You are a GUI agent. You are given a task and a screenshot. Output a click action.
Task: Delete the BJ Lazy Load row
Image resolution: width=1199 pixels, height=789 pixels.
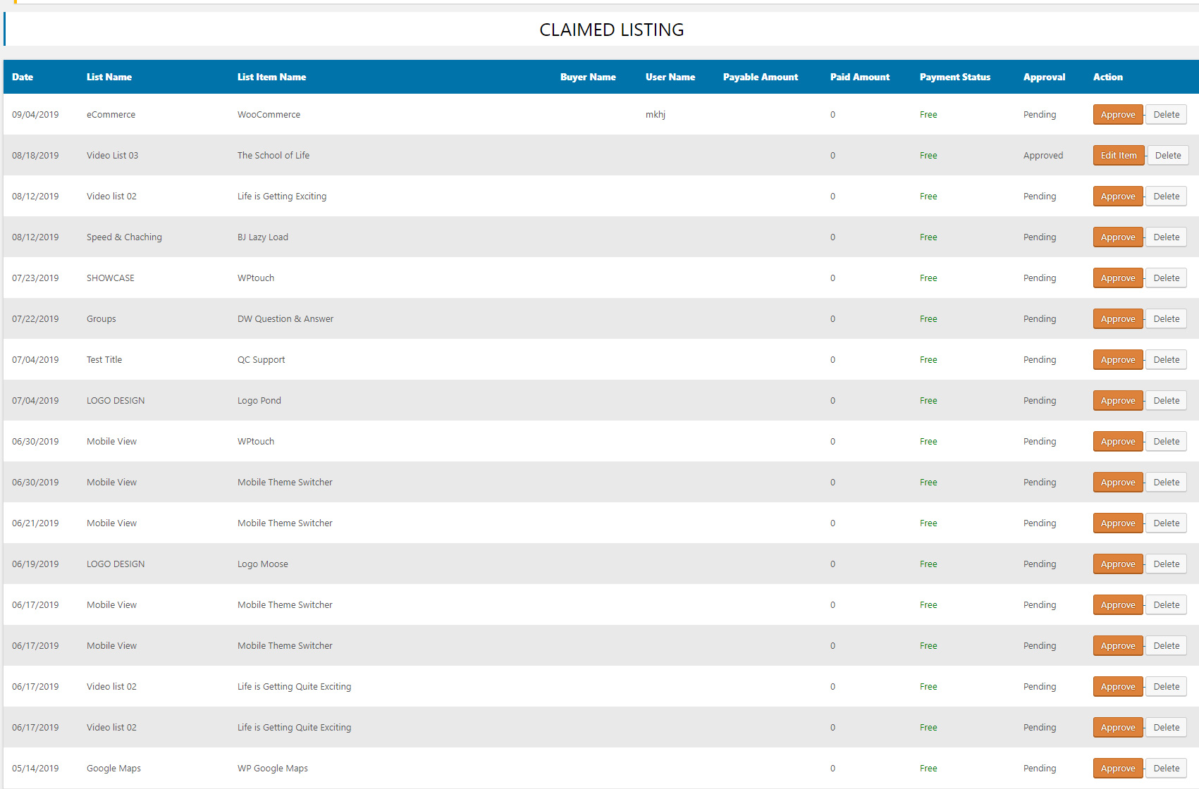pos(1166,237)
